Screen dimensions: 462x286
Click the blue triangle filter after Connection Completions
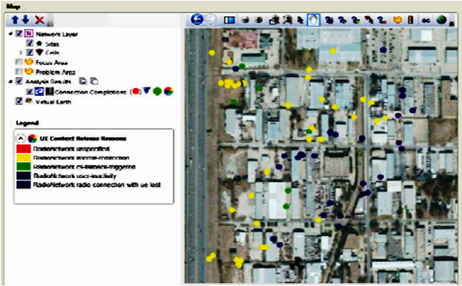[x=147, y=91]
